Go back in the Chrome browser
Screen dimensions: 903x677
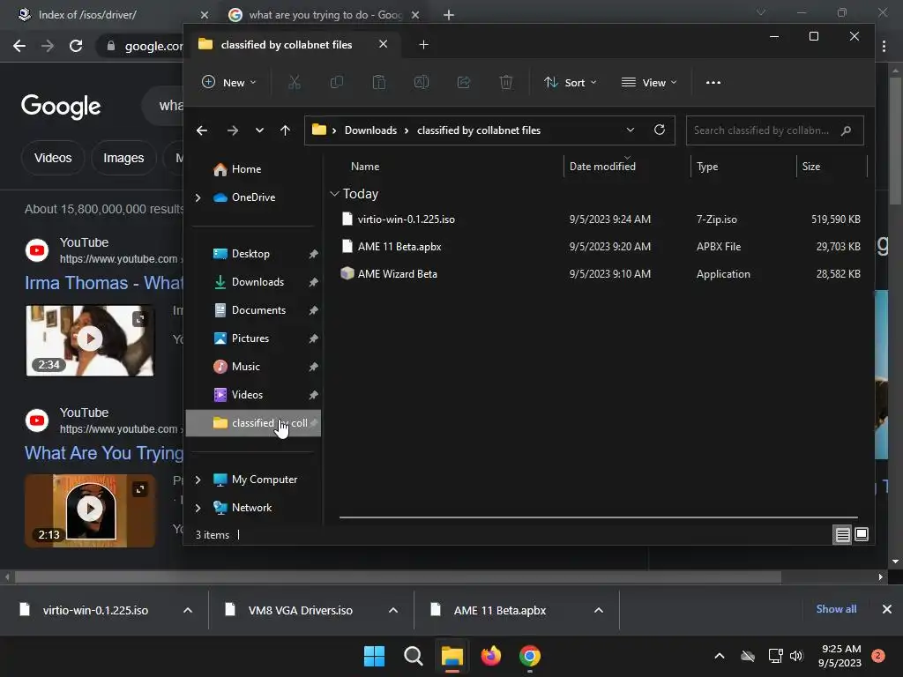coord(19,46)
